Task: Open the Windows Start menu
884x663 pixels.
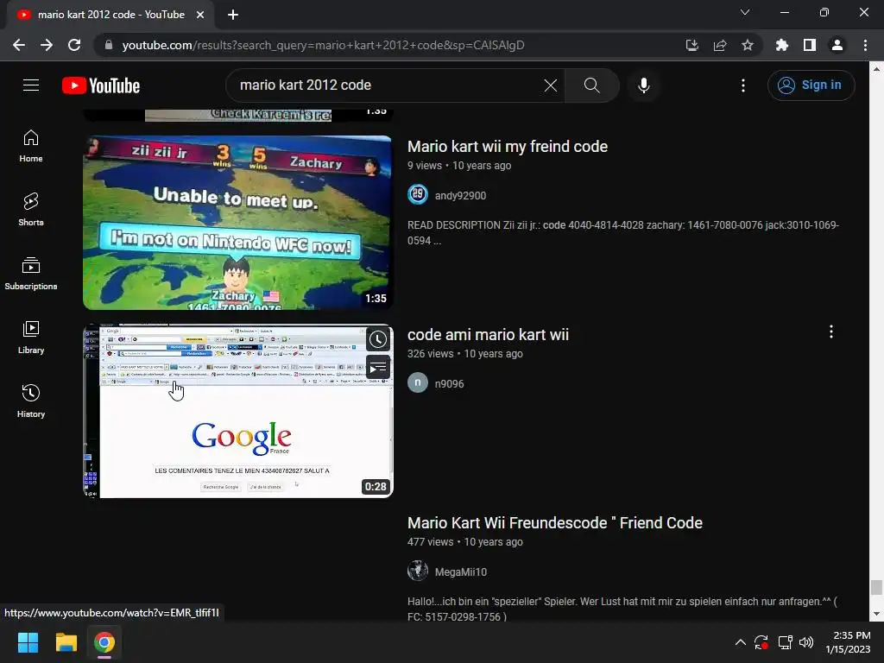Action: click(x=28, y=642)
